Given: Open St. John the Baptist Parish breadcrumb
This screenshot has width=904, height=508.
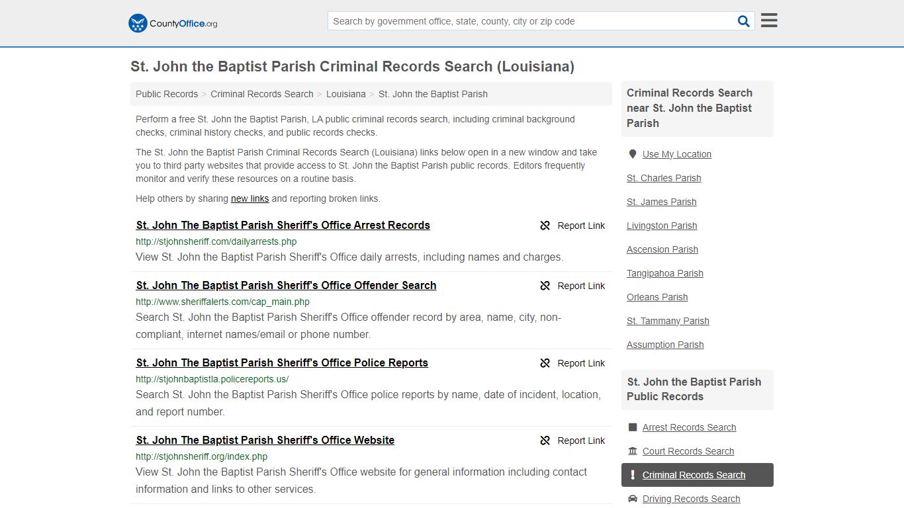Looking at the screenshot, I should coord(433,94).
